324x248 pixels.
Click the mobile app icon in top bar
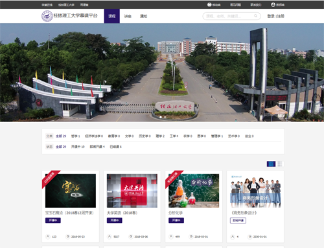tap(209, 5)
